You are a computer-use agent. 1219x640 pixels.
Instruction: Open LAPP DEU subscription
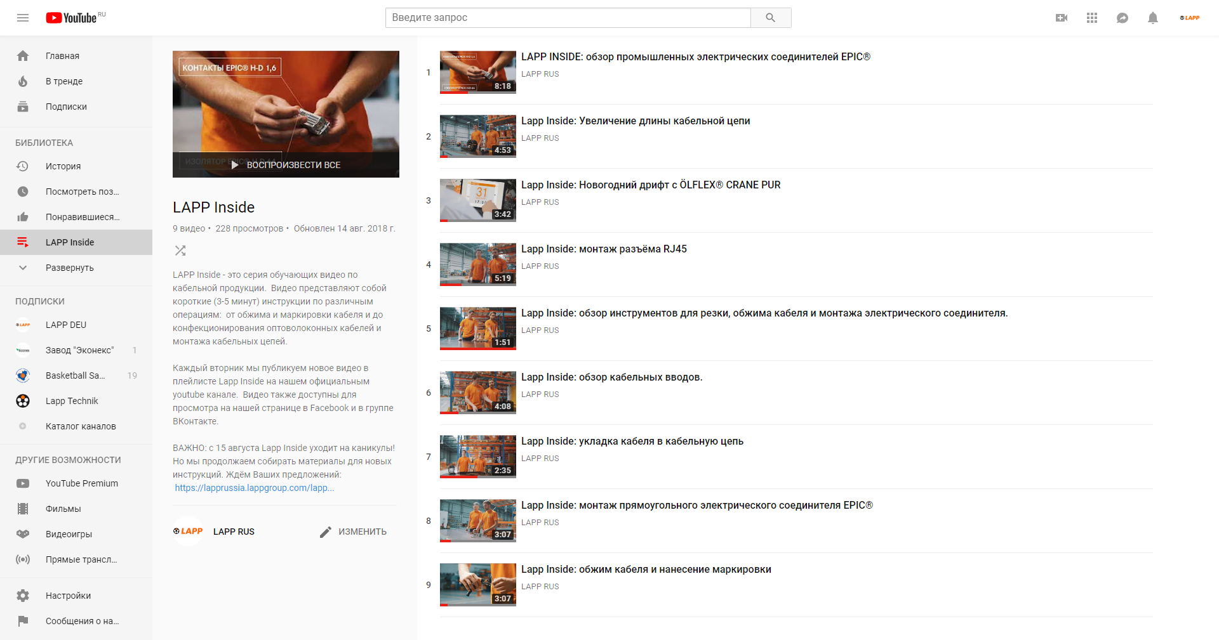[76, 325]
